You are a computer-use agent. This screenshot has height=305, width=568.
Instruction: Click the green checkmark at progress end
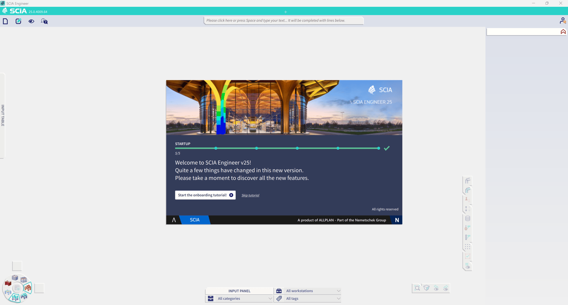tap(387, 148)
